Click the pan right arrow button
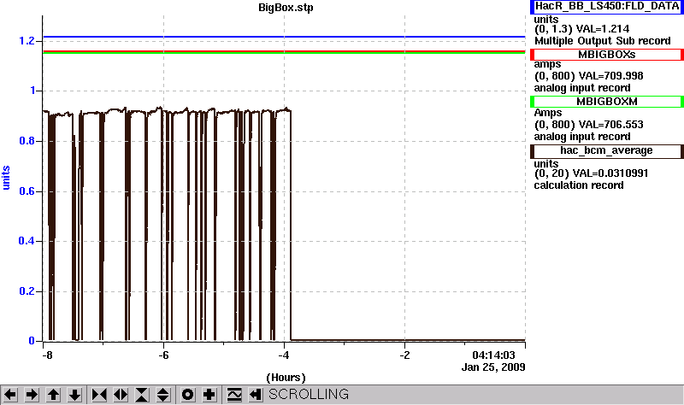Image resolution: width=684 pixels, height=405 pixels. pyautogui.click(x=32, y=395)
